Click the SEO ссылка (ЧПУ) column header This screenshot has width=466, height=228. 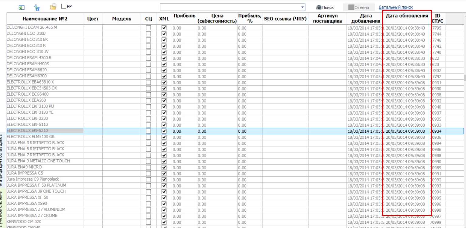[285, 19]
